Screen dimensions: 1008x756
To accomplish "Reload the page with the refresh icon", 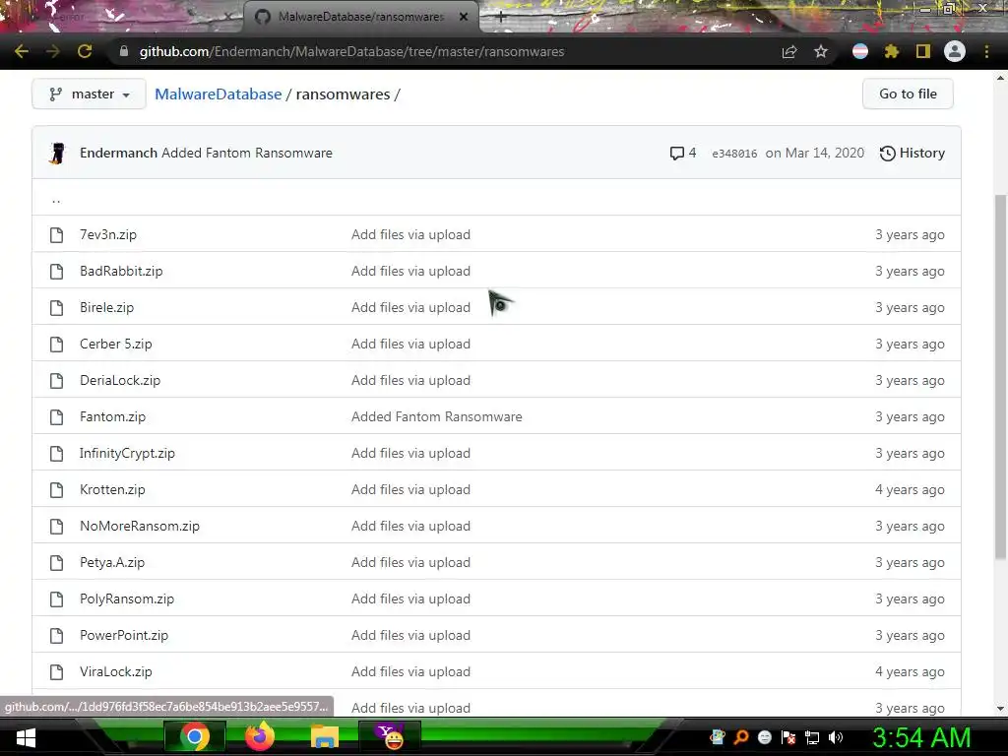I will coord(85,51).
